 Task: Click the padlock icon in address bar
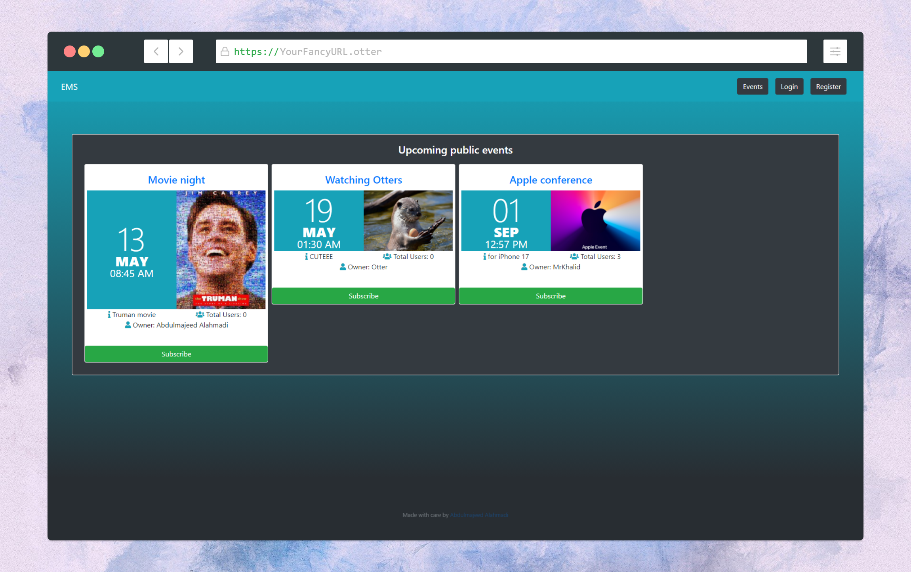(x=225, y=52)
